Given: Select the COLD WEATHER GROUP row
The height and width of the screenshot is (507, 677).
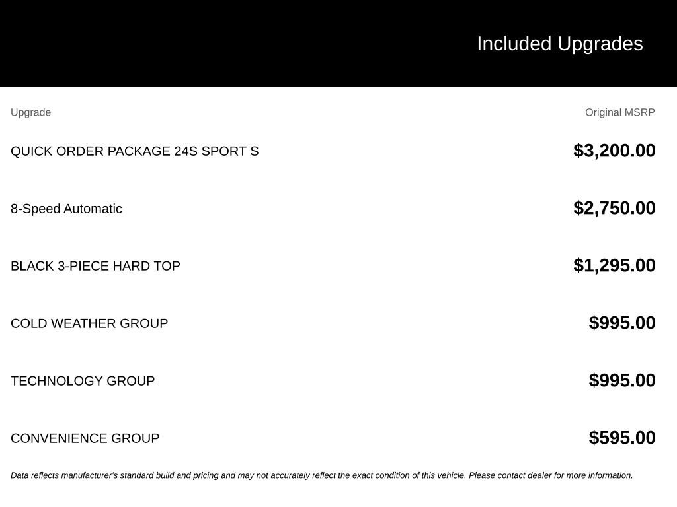Looking at the screenshot, I should [333, 323].
